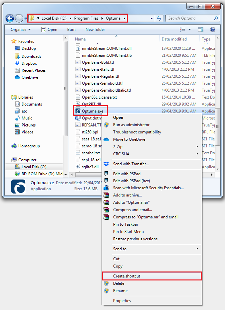
Task: Click the OpenSans-Bold.ttf font icon
Action: 78,62
